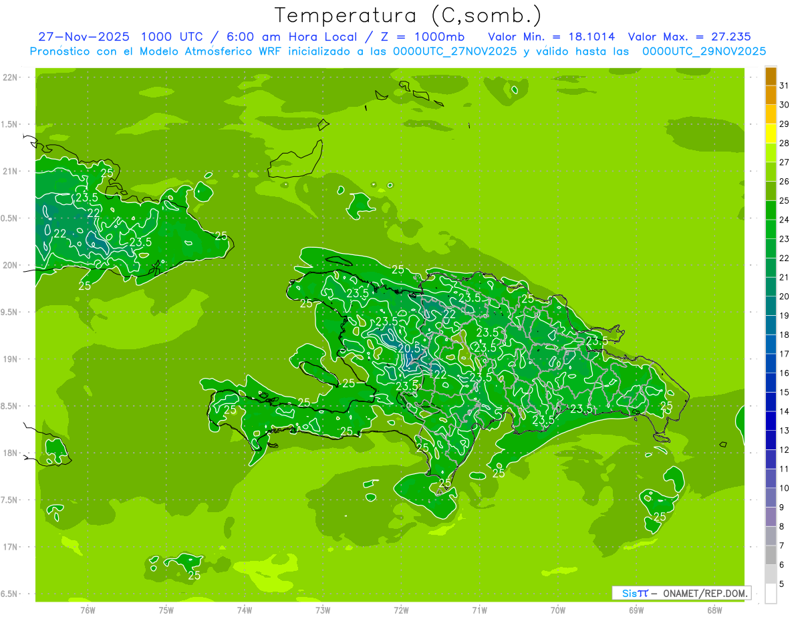Click the white bottom swatch of color scale
Screen dimensions: 802x619
771,594
